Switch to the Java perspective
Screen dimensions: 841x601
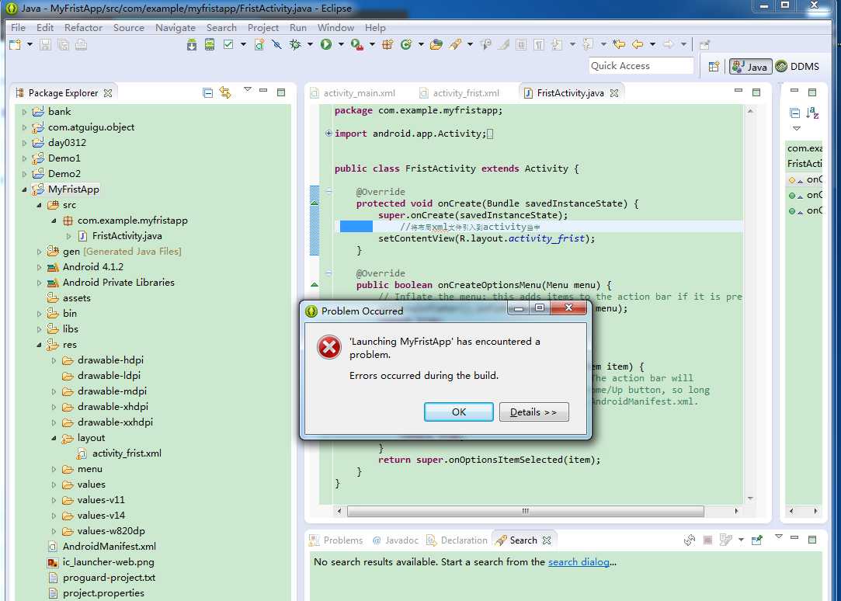[x=750, y=67]
